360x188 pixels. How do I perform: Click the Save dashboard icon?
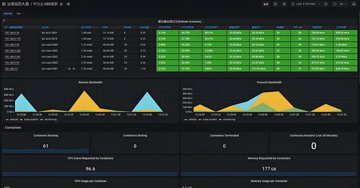tap(275, 4)
